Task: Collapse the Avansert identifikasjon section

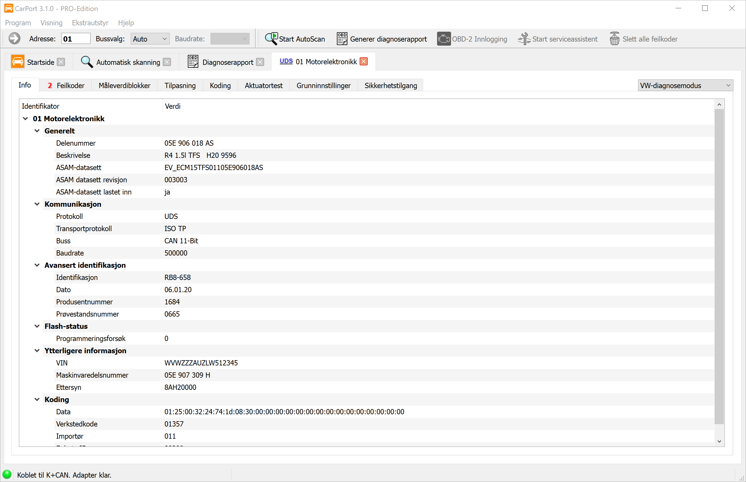Action: click(37, 265)
